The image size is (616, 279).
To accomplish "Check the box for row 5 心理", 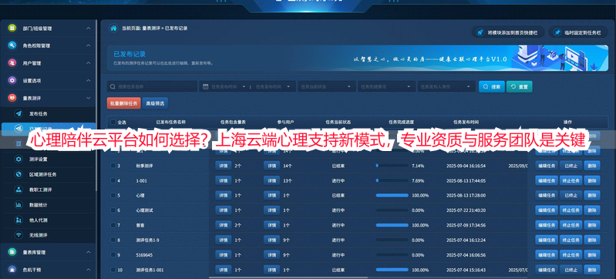I will click(x=113, y=195).
